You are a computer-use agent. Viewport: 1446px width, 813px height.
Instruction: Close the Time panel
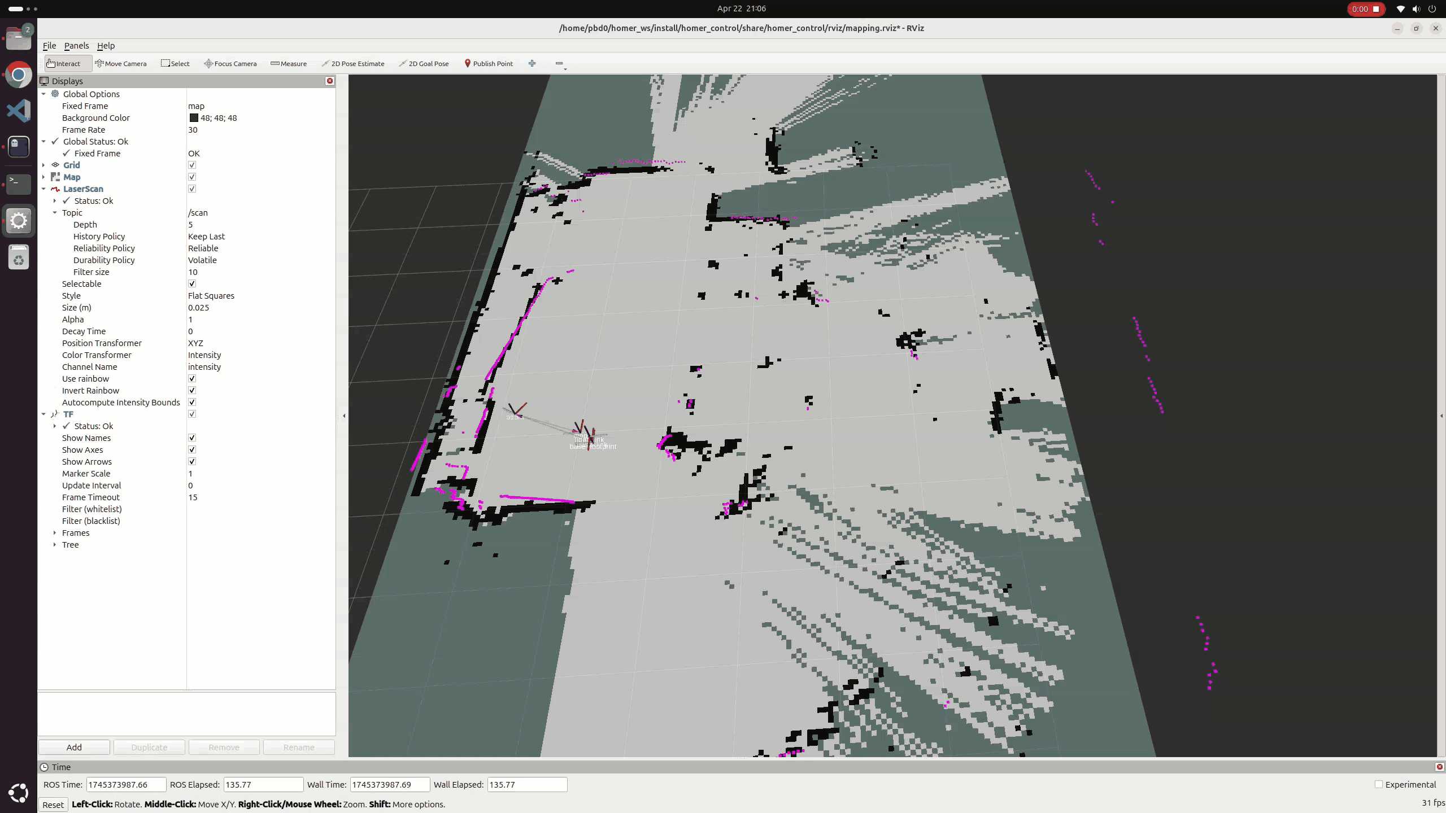coord(1439,767)
